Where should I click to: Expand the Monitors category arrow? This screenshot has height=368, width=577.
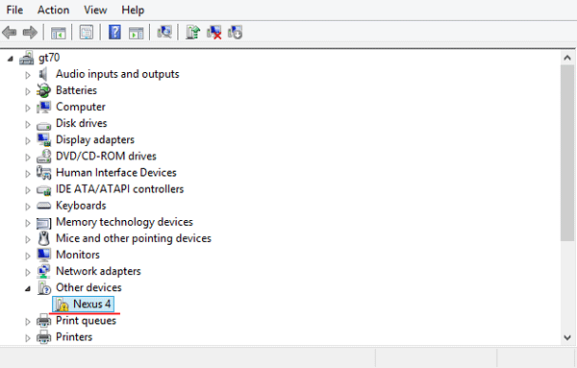tap(28, 256)
